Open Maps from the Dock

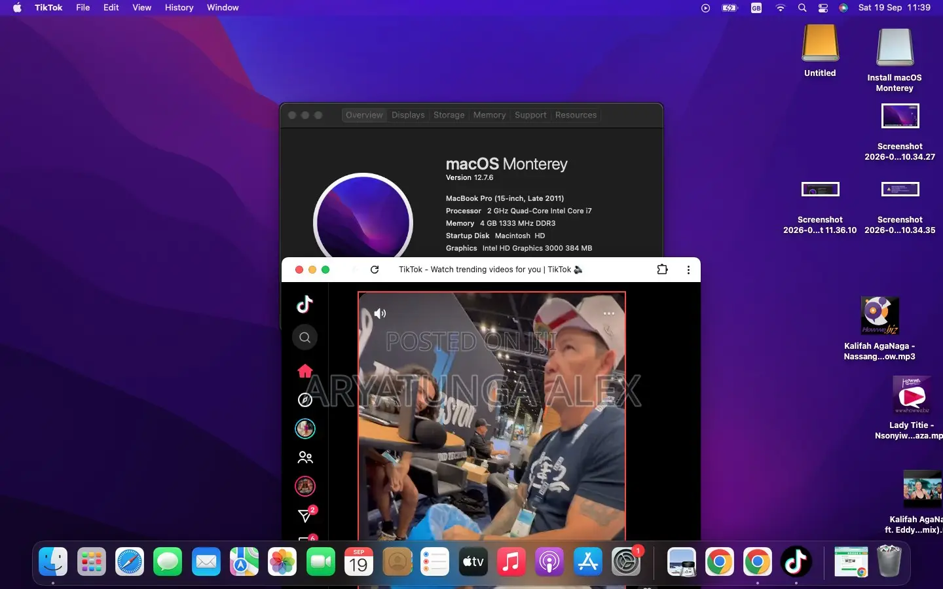tap(244, 562)
